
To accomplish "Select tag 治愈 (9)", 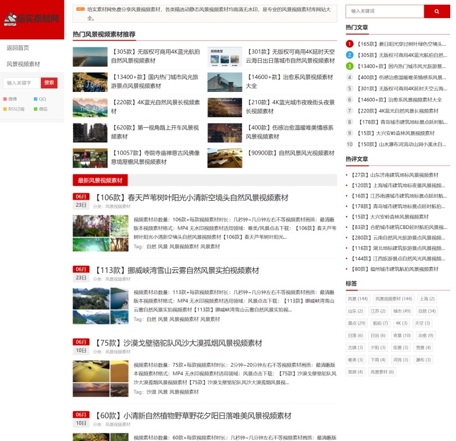I will [426, 336].
